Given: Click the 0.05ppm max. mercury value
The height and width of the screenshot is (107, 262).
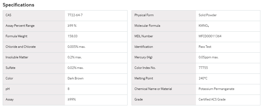Looking at the screenshot, I should tap(208, 57).
